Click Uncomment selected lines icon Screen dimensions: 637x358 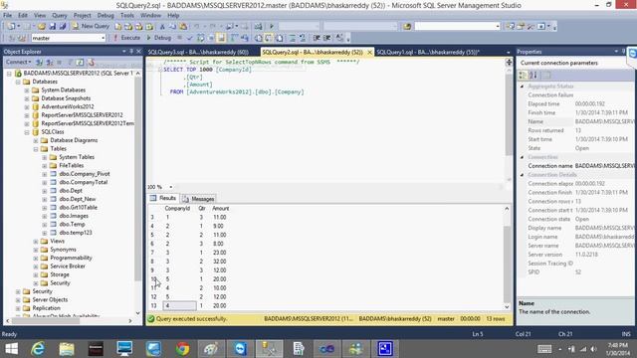coord(303,38)
